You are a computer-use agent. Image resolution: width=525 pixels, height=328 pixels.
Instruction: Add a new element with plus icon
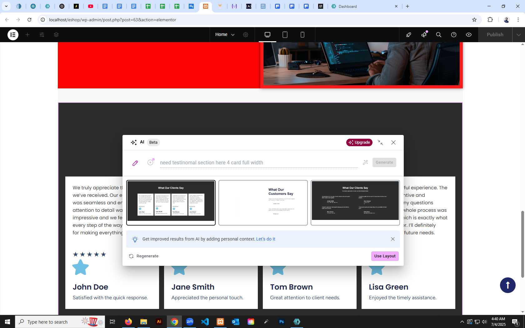27,35
